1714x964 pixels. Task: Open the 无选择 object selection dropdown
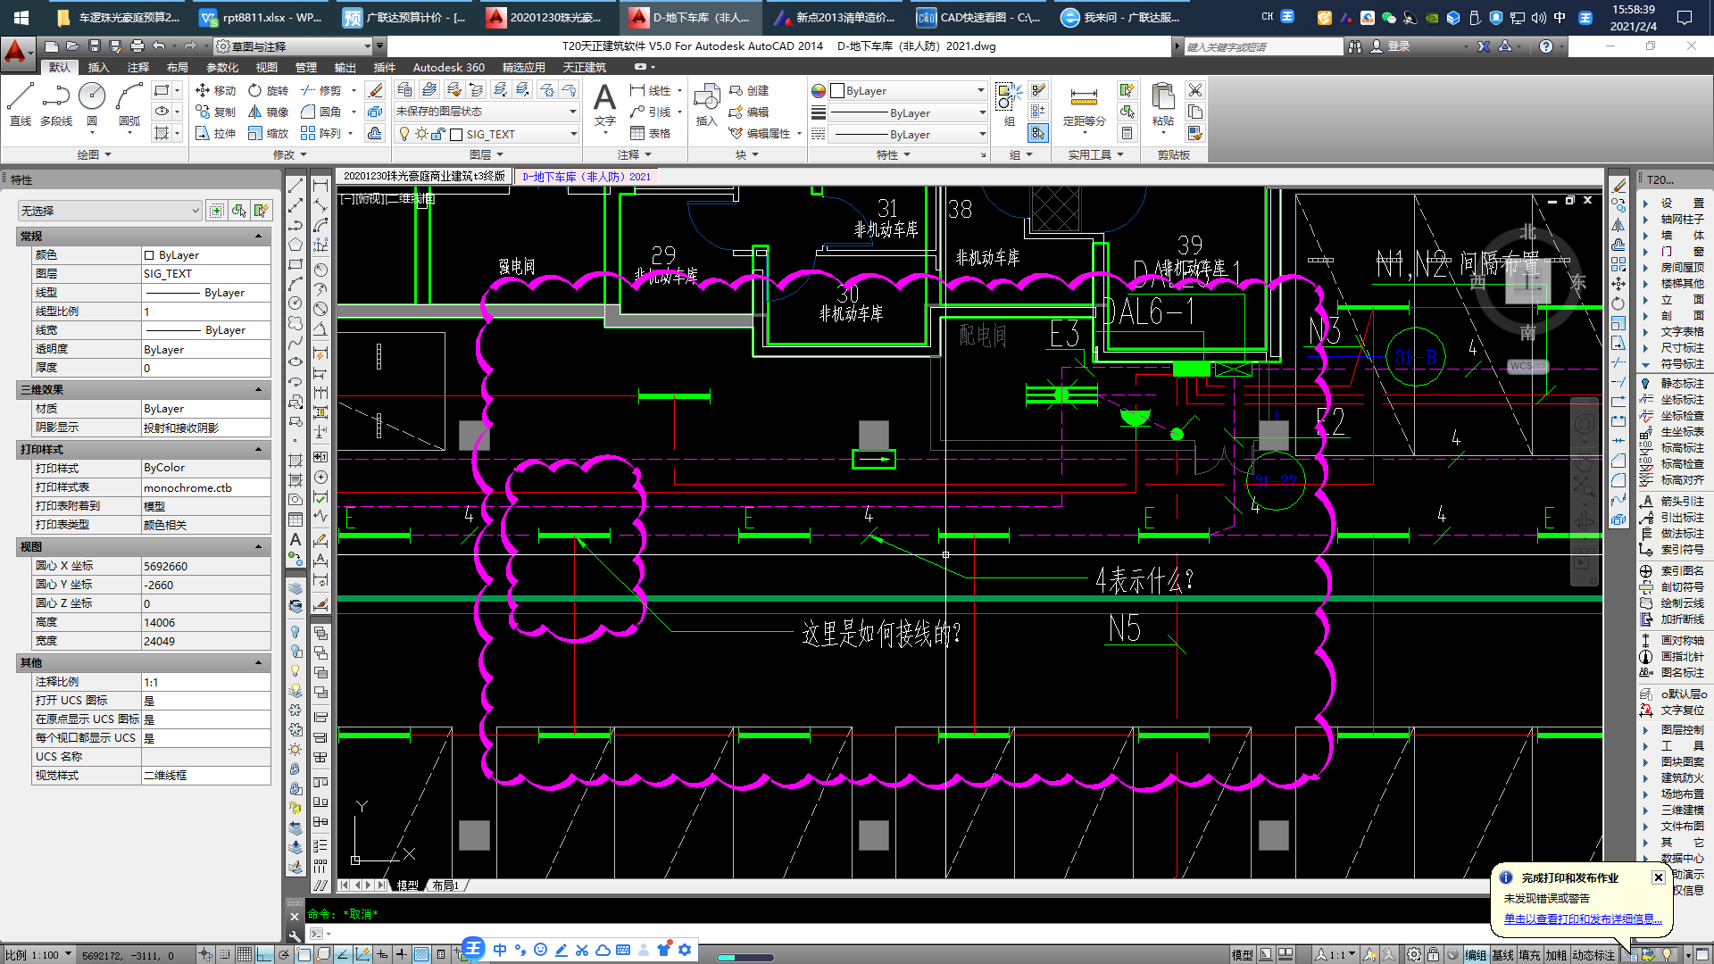[x=110, y=211]
